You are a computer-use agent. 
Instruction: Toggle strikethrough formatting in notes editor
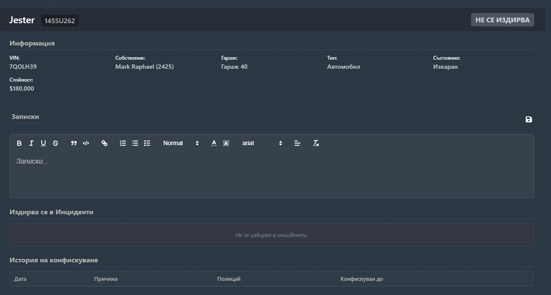click(55, 143)
